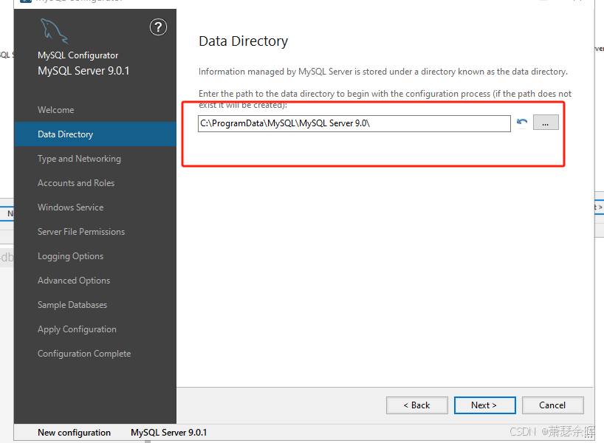Select the Sample Databases step

click(x=72, y=305)
